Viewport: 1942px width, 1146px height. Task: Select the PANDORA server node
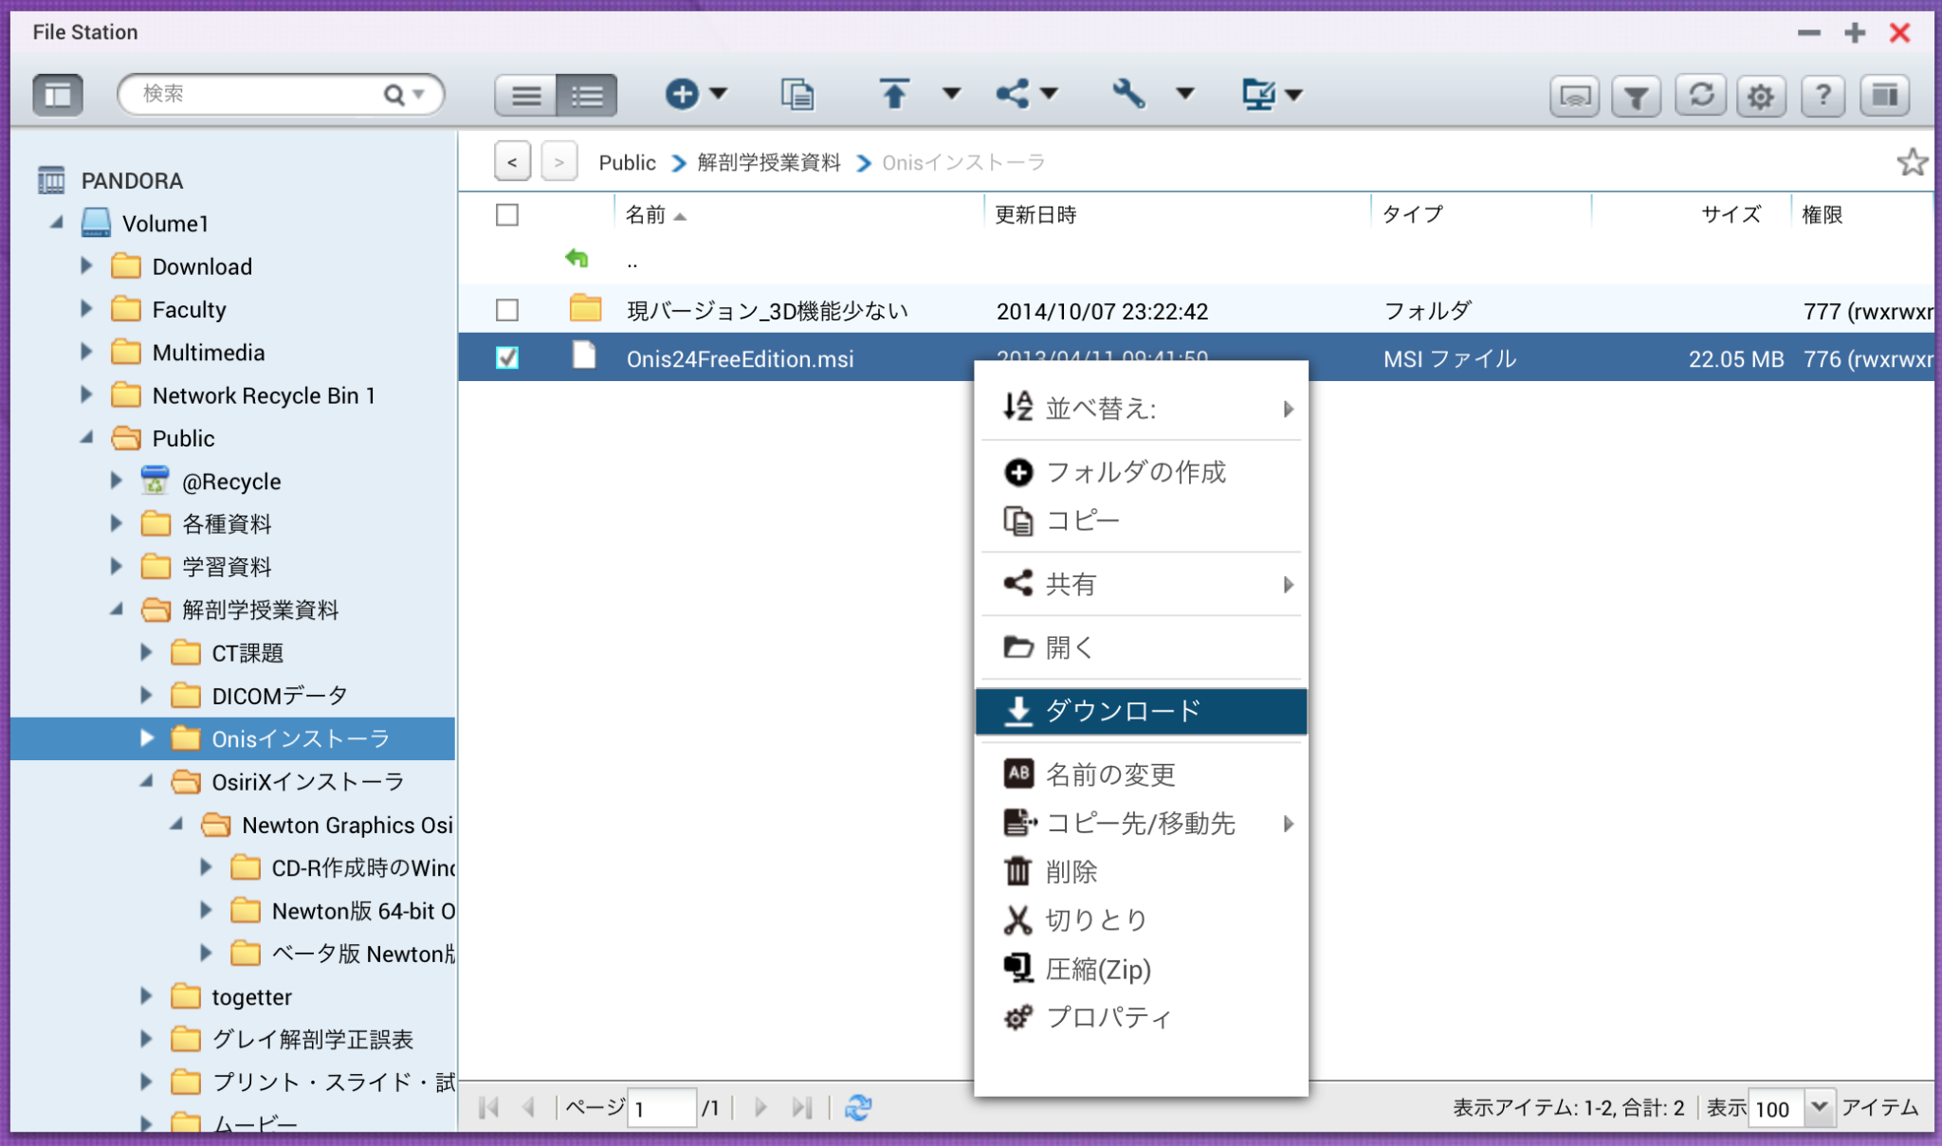132,180
